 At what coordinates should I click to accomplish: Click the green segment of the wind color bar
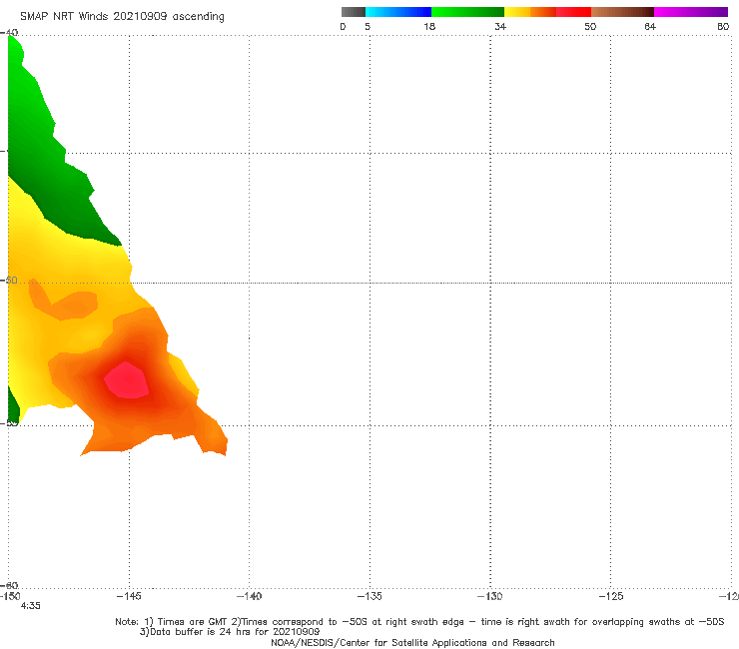tap(467, 12)
